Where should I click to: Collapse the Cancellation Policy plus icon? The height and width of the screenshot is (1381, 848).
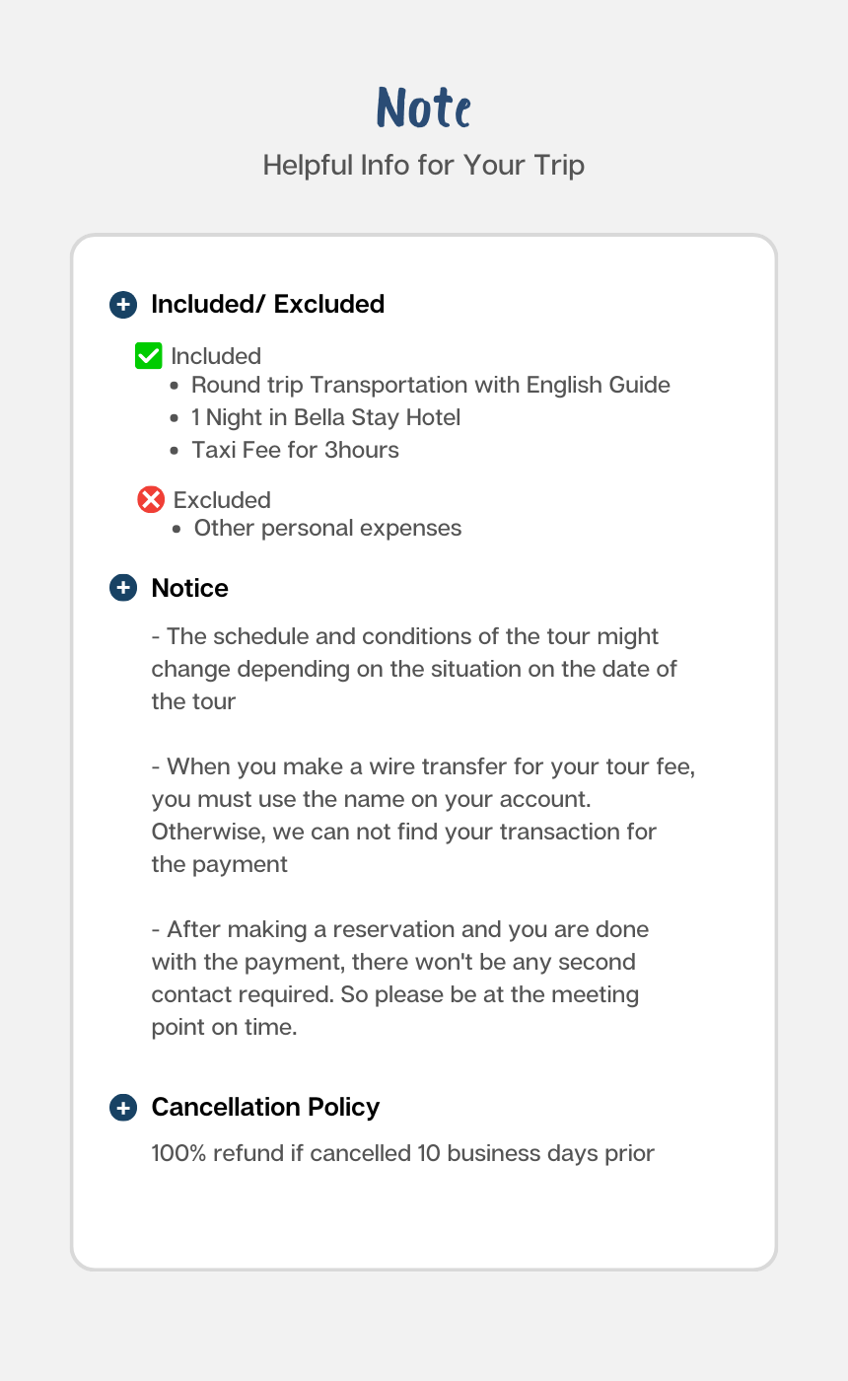122,1108
